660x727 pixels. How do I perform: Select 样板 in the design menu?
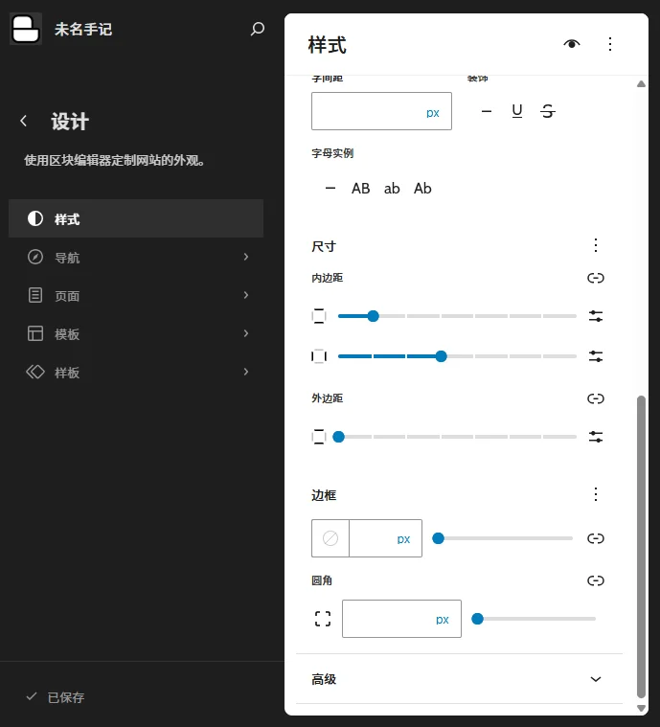pos(136,373)
